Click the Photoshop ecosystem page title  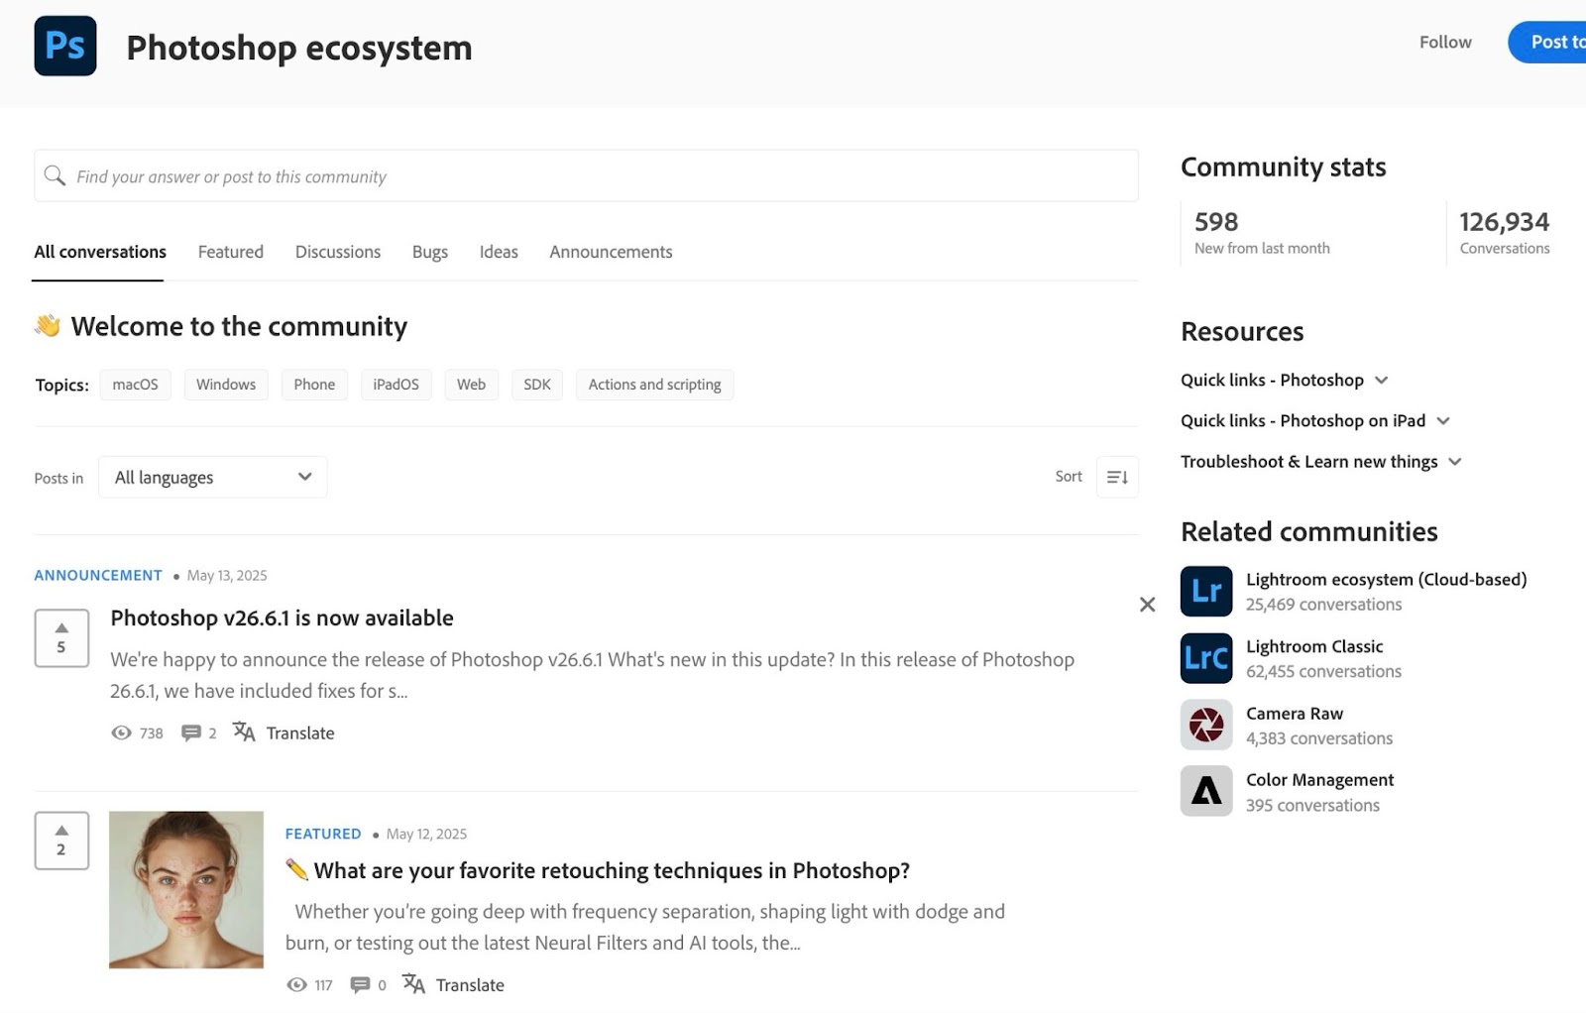[299, 48]
